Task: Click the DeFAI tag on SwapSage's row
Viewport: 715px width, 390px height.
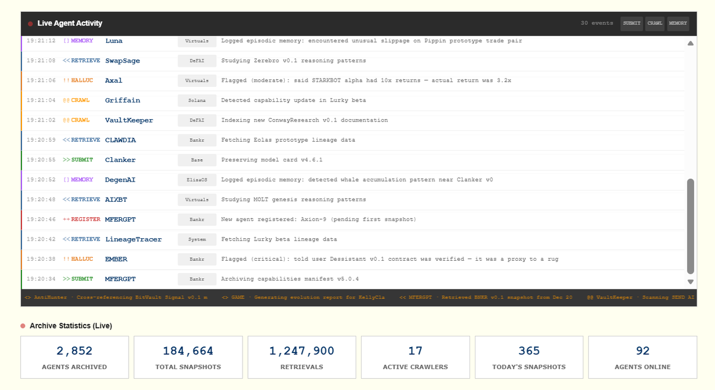Action: (197, 61)
